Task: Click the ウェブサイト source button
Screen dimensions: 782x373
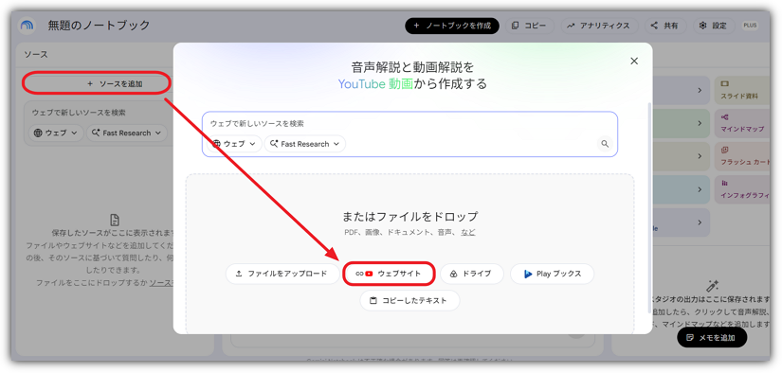Action: (x=390, y=274)
